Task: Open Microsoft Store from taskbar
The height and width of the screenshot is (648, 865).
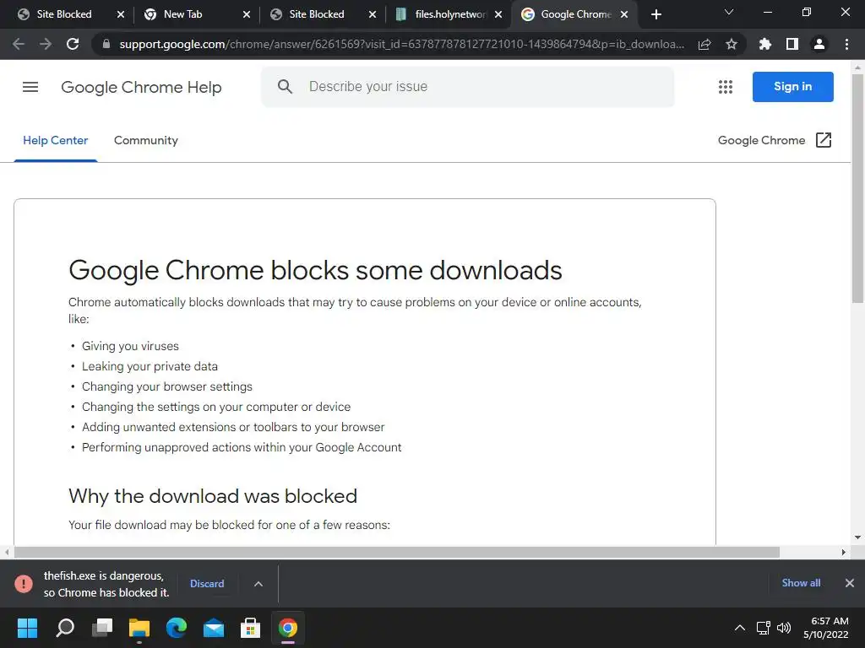Action: (x=250, y=628)
